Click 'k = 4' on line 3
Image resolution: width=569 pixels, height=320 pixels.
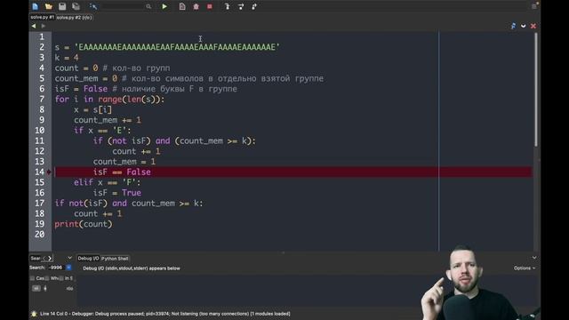coord(67,58)
